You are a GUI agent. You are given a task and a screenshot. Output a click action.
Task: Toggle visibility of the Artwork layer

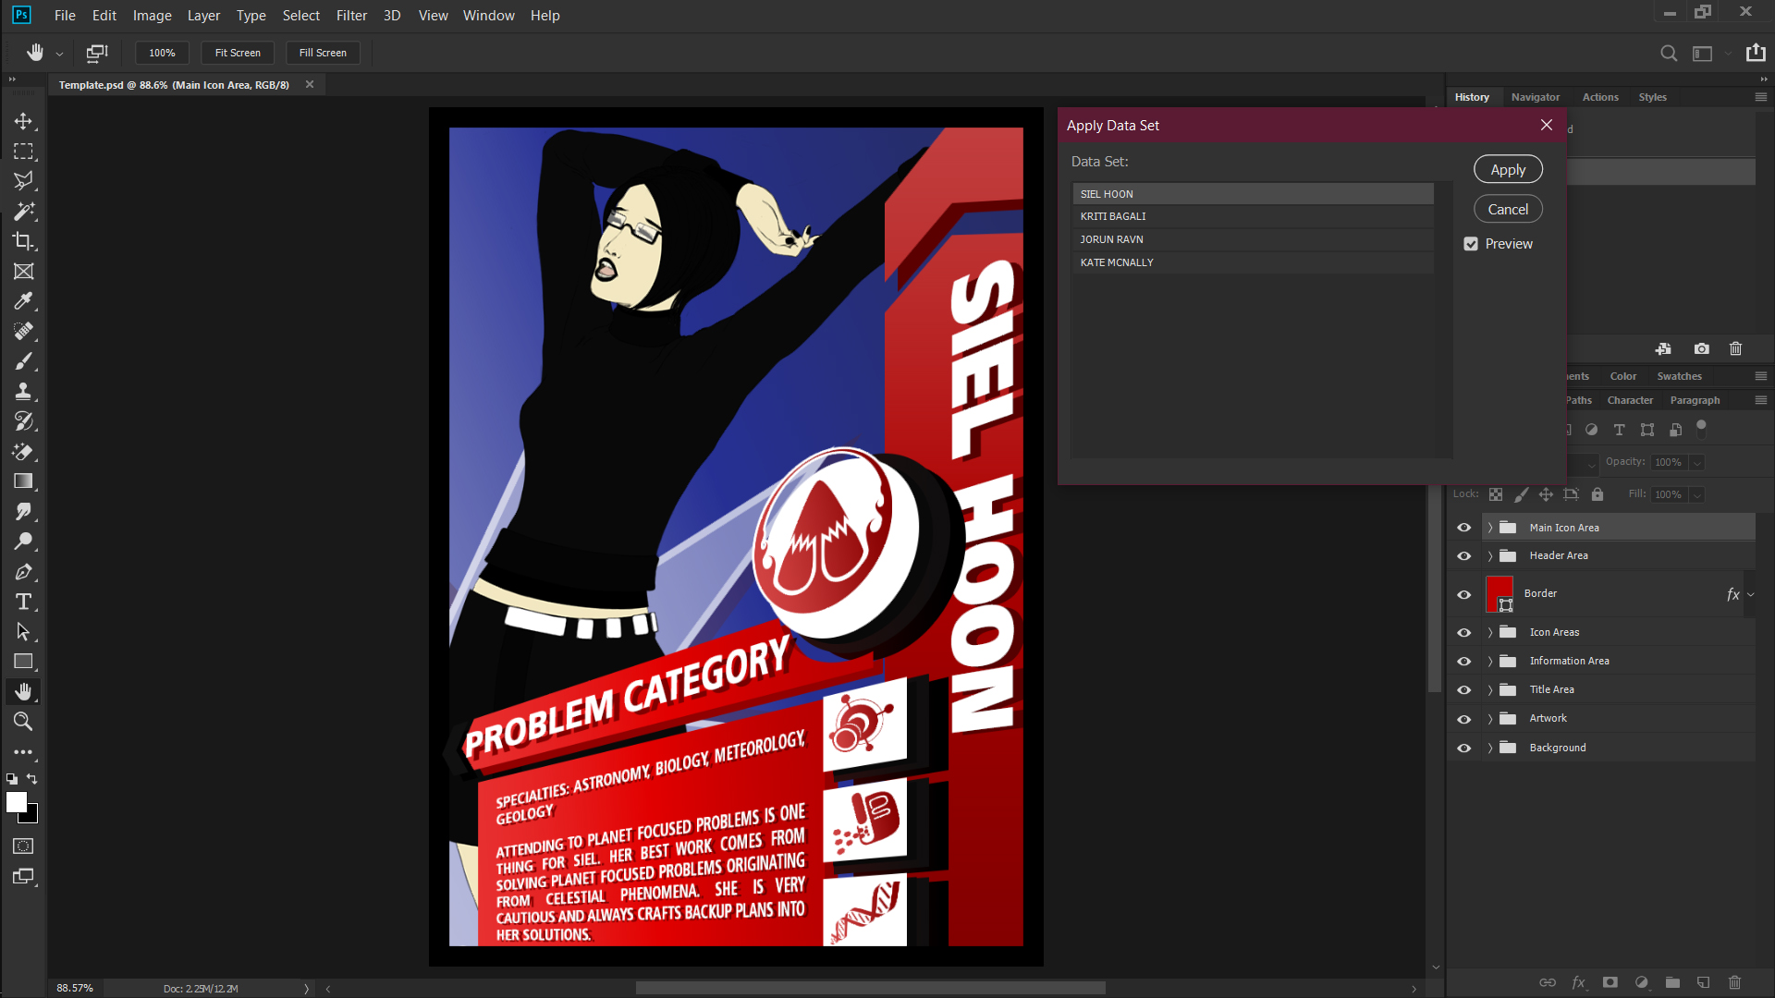coord(1463,719)
